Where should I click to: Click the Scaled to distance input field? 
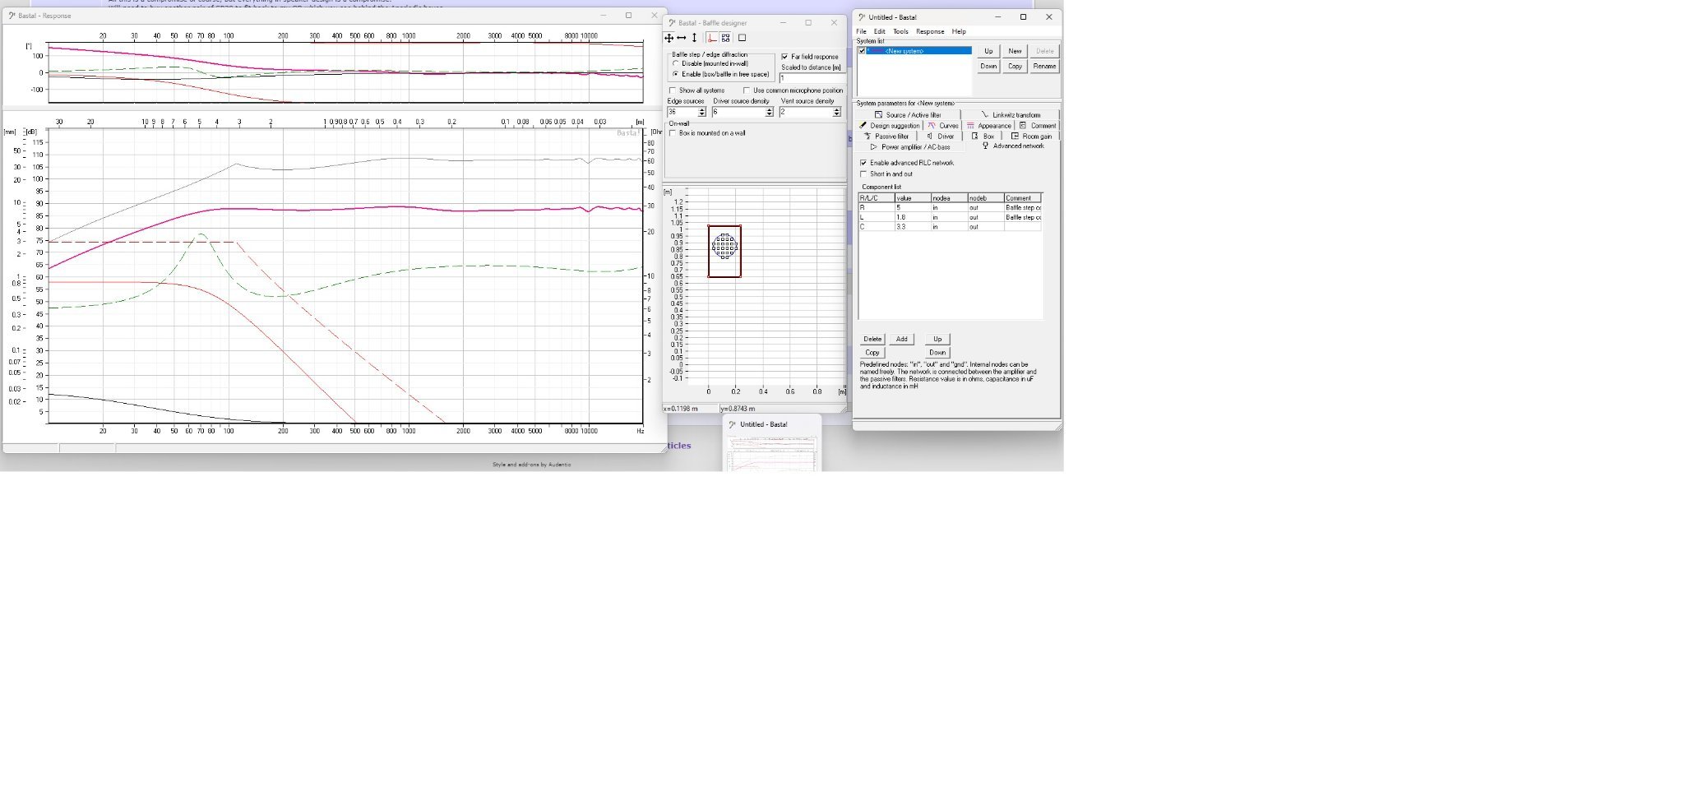tap(812, 78)
